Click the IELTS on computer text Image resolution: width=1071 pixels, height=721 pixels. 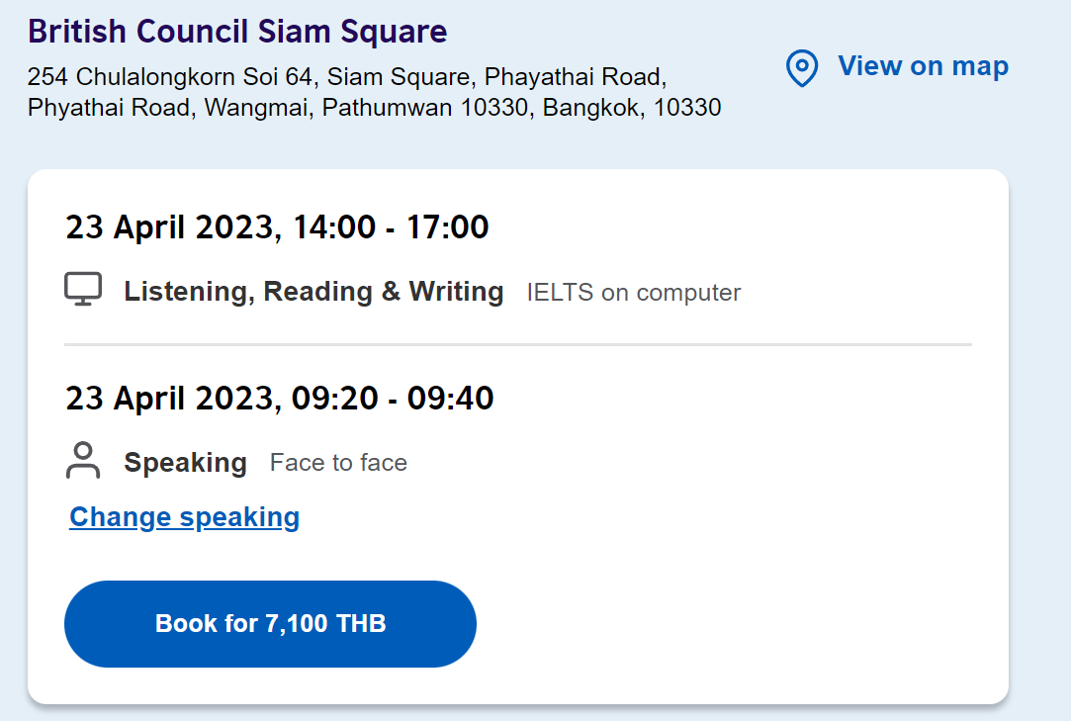(x=633, y=293)
